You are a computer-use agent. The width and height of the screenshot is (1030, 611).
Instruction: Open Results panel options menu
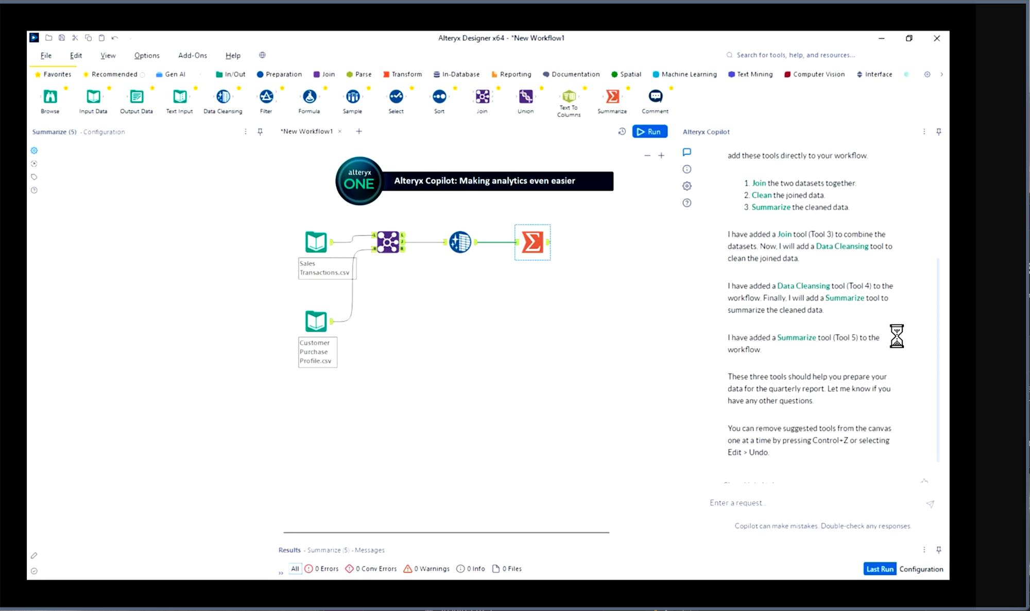coord(924,550)
